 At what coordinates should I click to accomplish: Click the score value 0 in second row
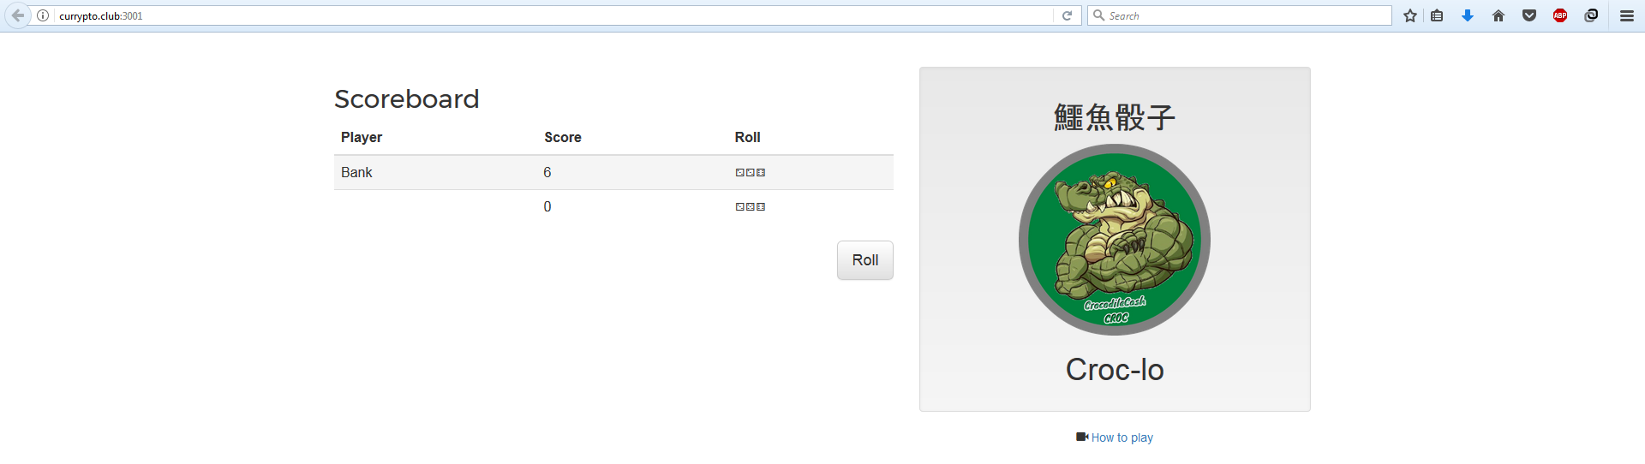click(x=547, y=206)
